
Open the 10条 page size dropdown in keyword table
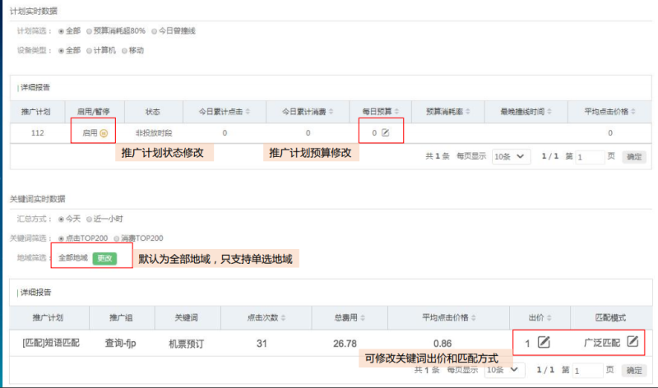(x=503, y=371)
